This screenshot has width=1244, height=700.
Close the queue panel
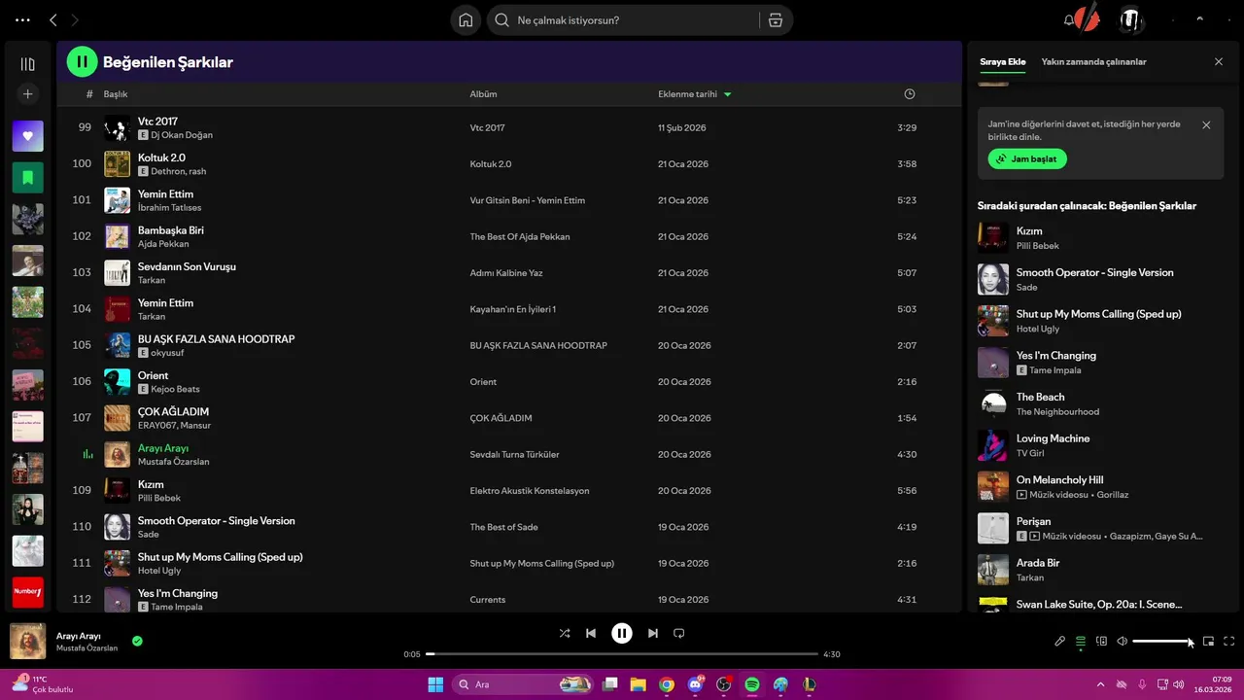pos(1219,61)
